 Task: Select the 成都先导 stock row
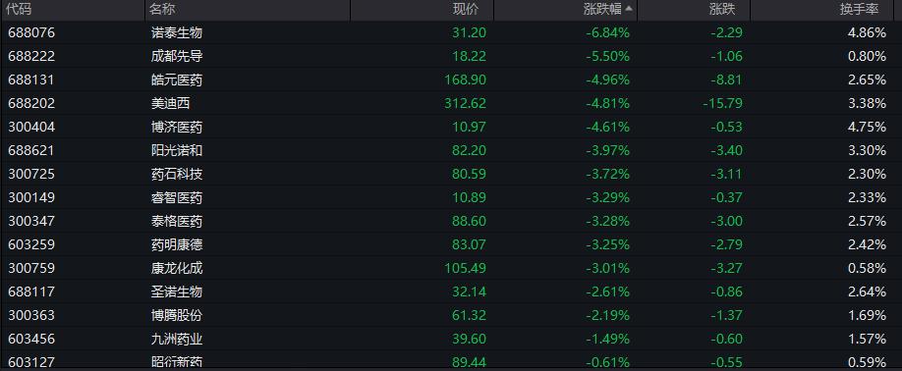pyautogui.click(x=451, y=56)
